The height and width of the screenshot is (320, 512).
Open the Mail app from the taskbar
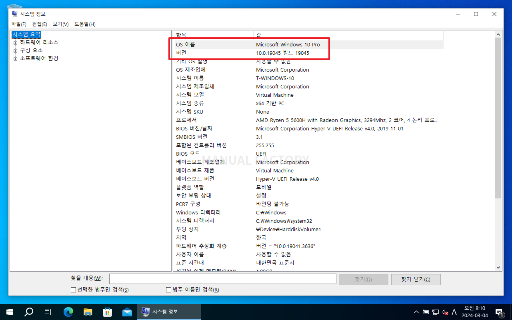[127, 312]
